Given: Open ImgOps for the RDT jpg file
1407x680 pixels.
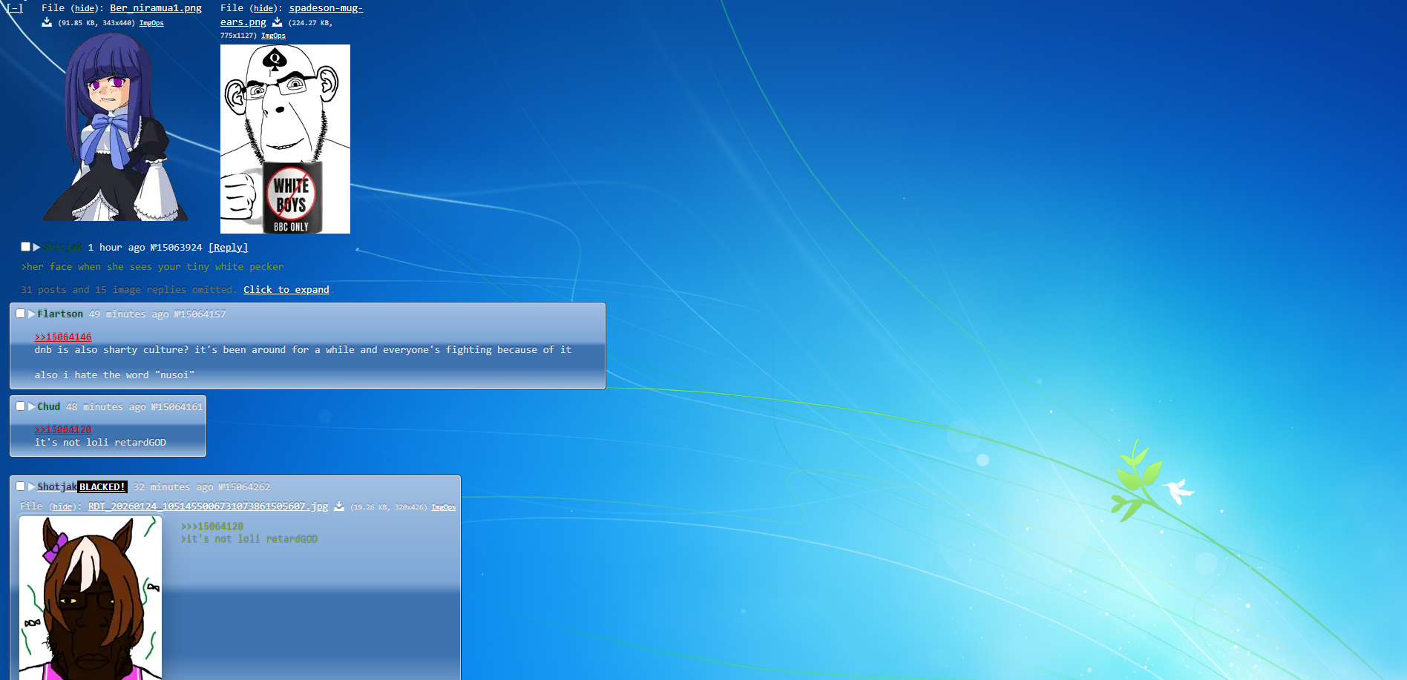Looking at the screenshot, I should pyautogui.click(x=444, y=507).
